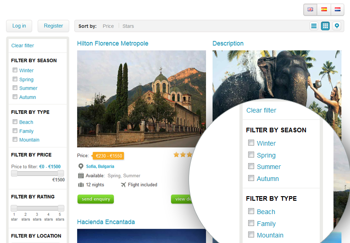Tick the Winter checkbox in magnified circle
350x243 pixels.
[251, 142]
